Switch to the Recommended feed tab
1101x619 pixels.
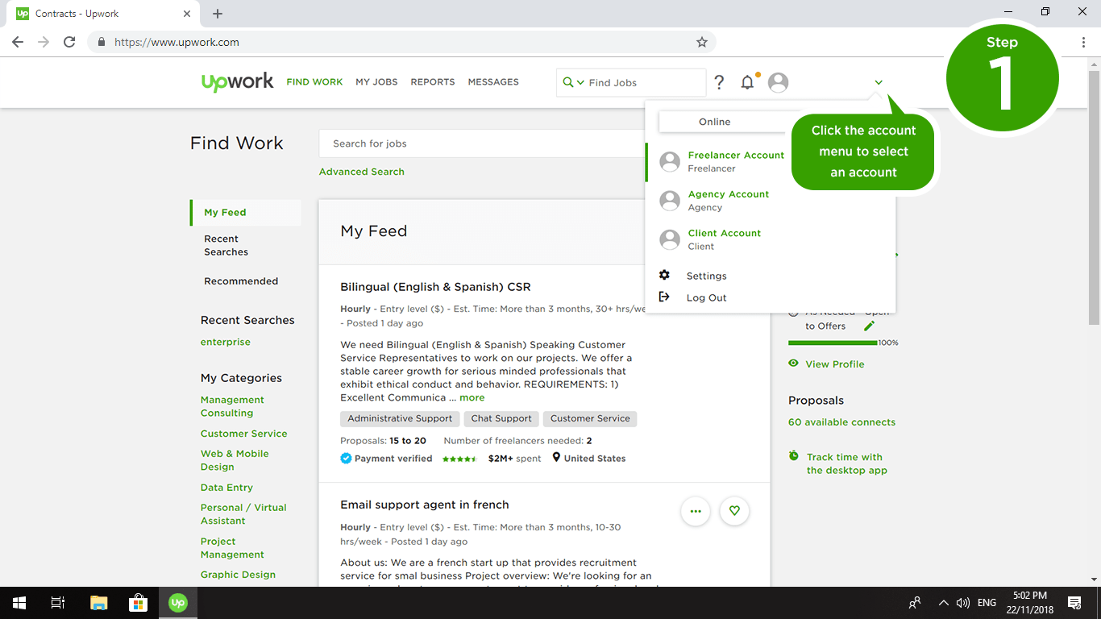click(241, 280)
